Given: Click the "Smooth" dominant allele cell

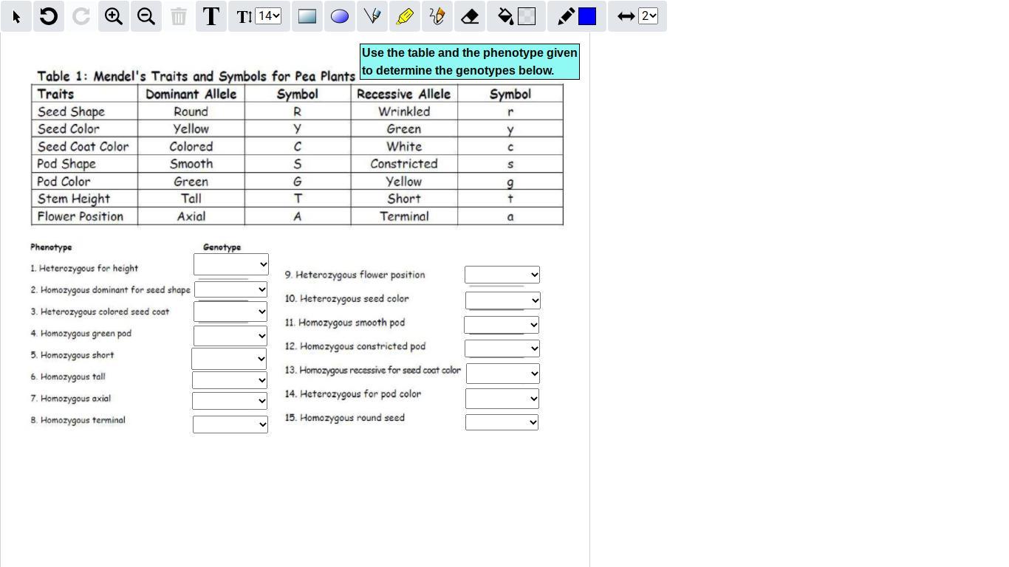Looking at the screenshot, I should [191, 164].
